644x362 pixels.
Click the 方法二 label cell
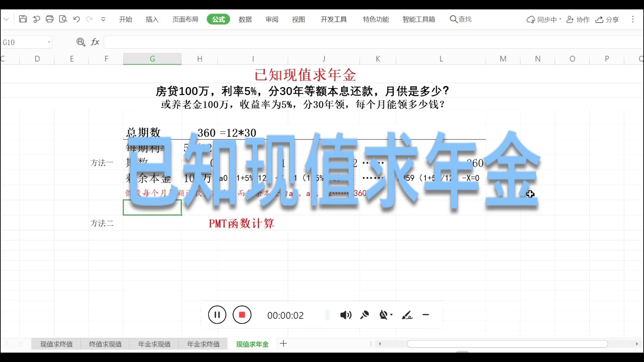point(102,223)
